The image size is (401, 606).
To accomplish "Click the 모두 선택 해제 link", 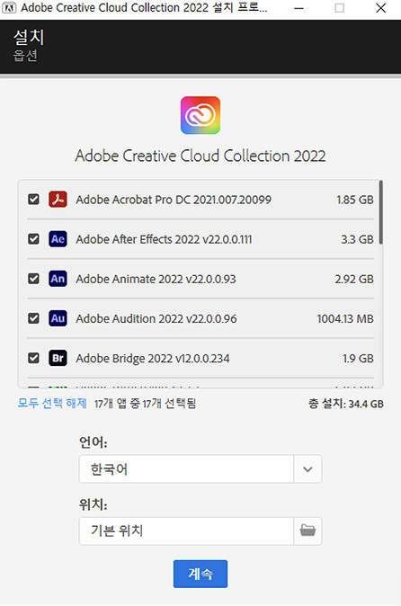I will click(x=52, y=404).
